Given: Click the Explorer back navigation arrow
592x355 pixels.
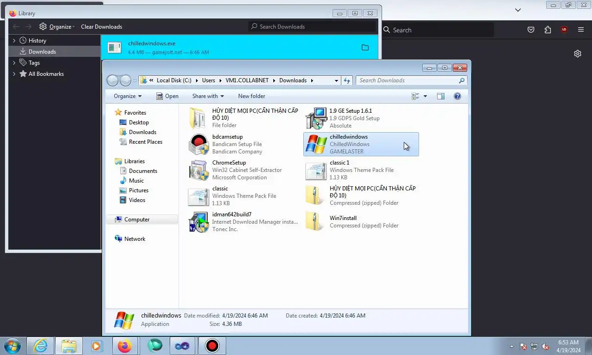Looking at the screenshot, I should pyautogui.click(x=112, y=80).
